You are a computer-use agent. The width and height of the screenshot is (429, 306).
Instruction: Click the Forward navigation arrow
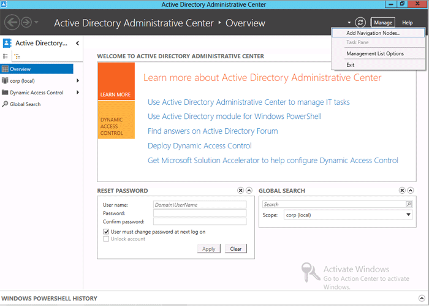[27, 23]
